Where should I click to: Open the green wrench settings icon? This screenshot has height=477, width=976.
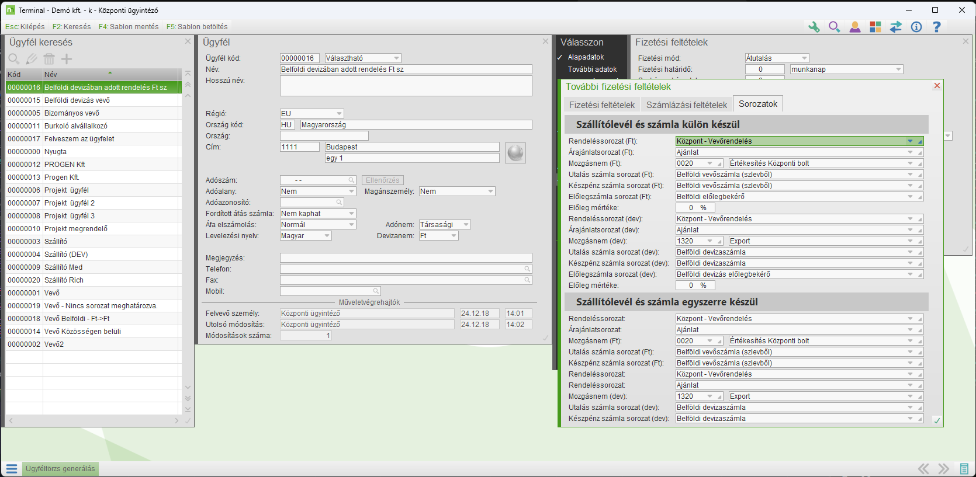point(814,27)
